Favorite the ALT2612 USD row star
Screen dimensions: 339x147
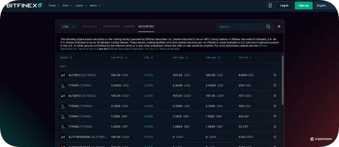[275, 75]
